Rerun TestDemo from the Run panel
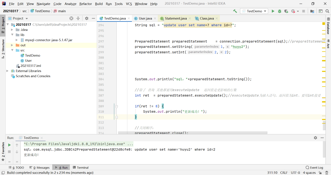331x175 pixels. click(10, 145)
